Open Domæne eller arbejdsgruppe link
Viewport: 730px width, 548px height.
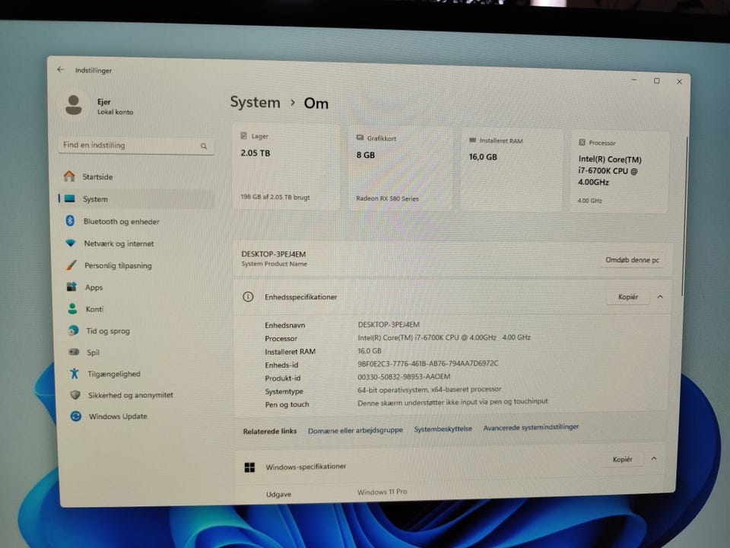(355, 430)
